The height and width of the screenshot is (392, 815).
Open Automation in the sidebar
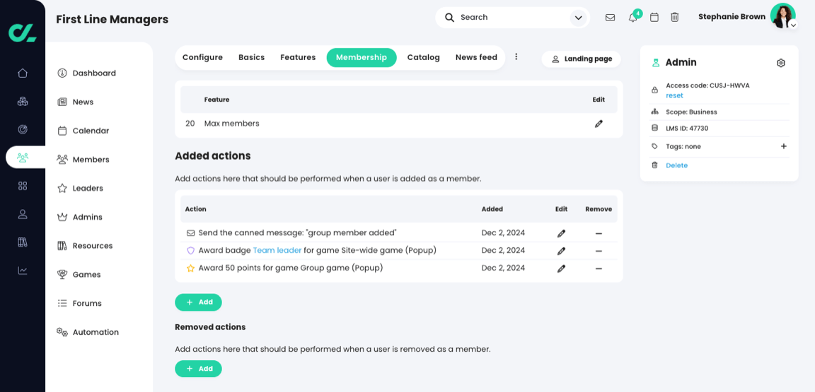coord(96,333)
